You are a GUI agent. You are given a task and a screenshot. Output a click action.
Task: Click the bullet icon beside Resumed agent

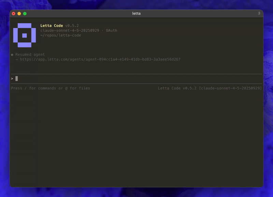coord(12,54)
